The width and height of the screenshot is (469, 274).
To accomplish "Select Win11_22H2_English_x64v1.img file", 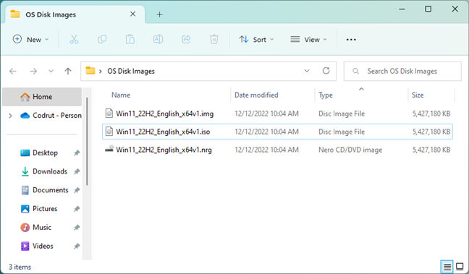I will 277,114.
